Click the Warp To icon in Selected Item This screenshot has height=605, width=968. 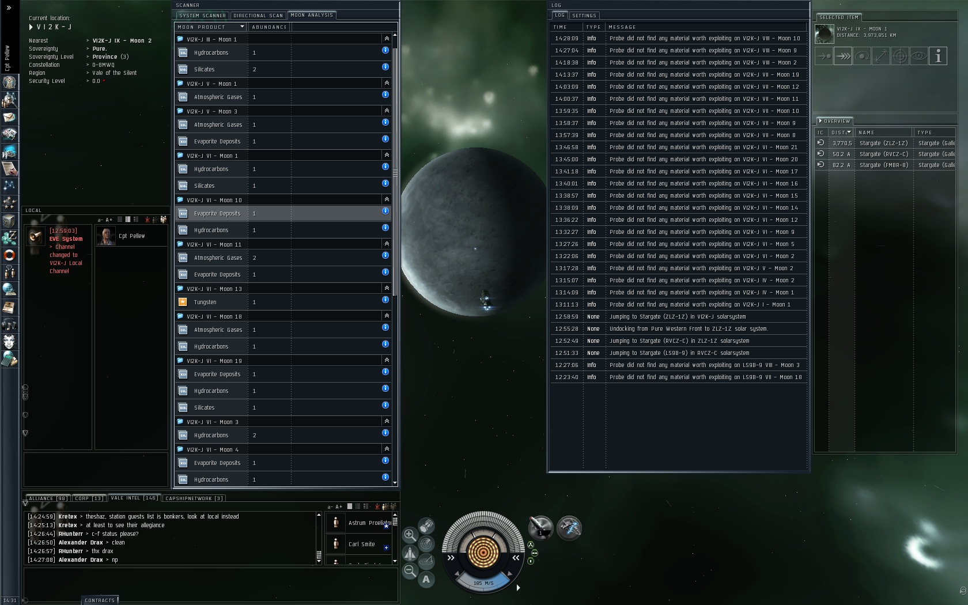[843, 56]
